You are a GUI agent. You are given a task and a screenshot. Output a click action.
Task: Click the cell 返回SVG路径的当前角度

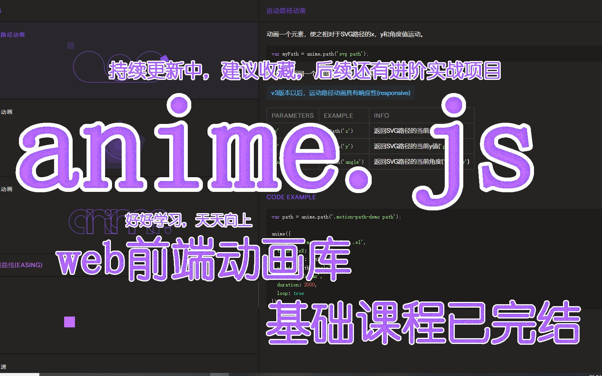click(x=421, y=162)
